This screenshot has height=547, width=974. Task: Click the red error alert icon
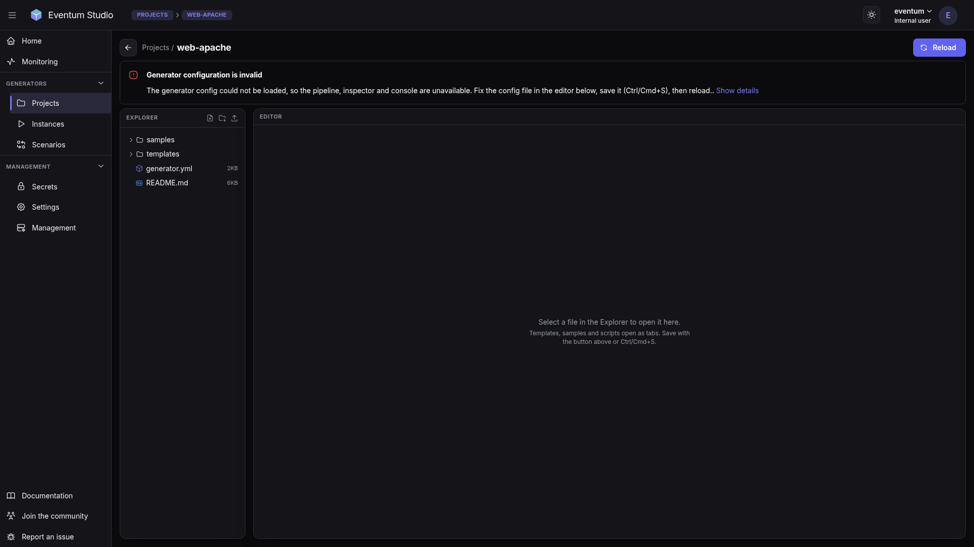(133, 75)
